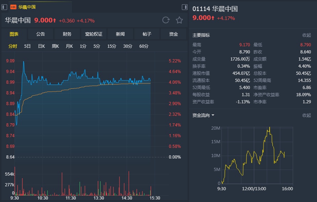Add stock to favorites with star icon
Image resolution: width=317 pixels, height=202 pixels.
(x=179, y=20)
